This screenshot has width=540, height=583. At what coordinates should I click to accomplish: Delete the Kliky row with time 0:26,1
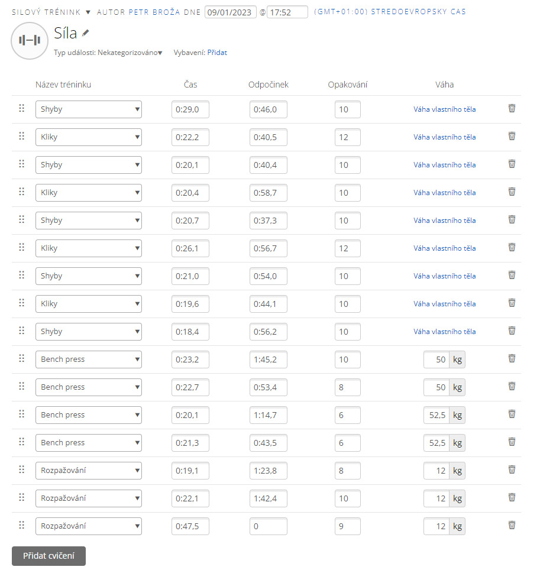(512, 247)
